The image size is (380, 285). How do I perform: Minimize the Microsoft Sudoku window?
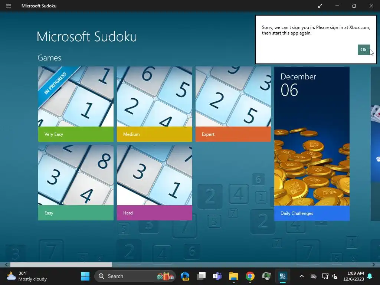tap(337, 6)
